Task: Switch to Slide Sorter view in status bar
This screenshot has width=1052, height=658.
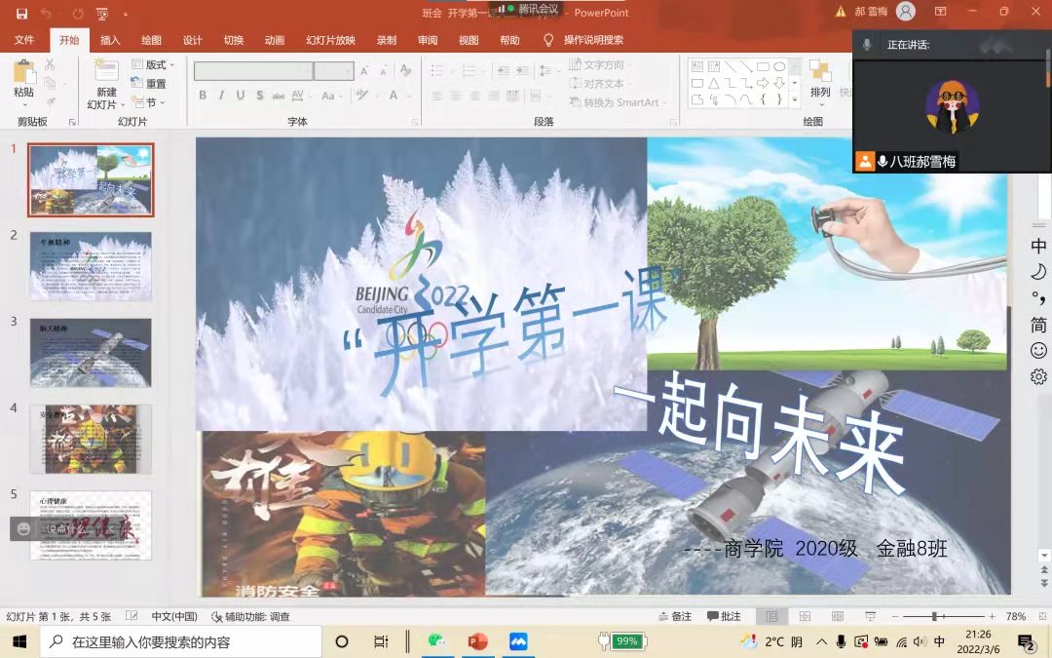Action: tap(805, 616)
